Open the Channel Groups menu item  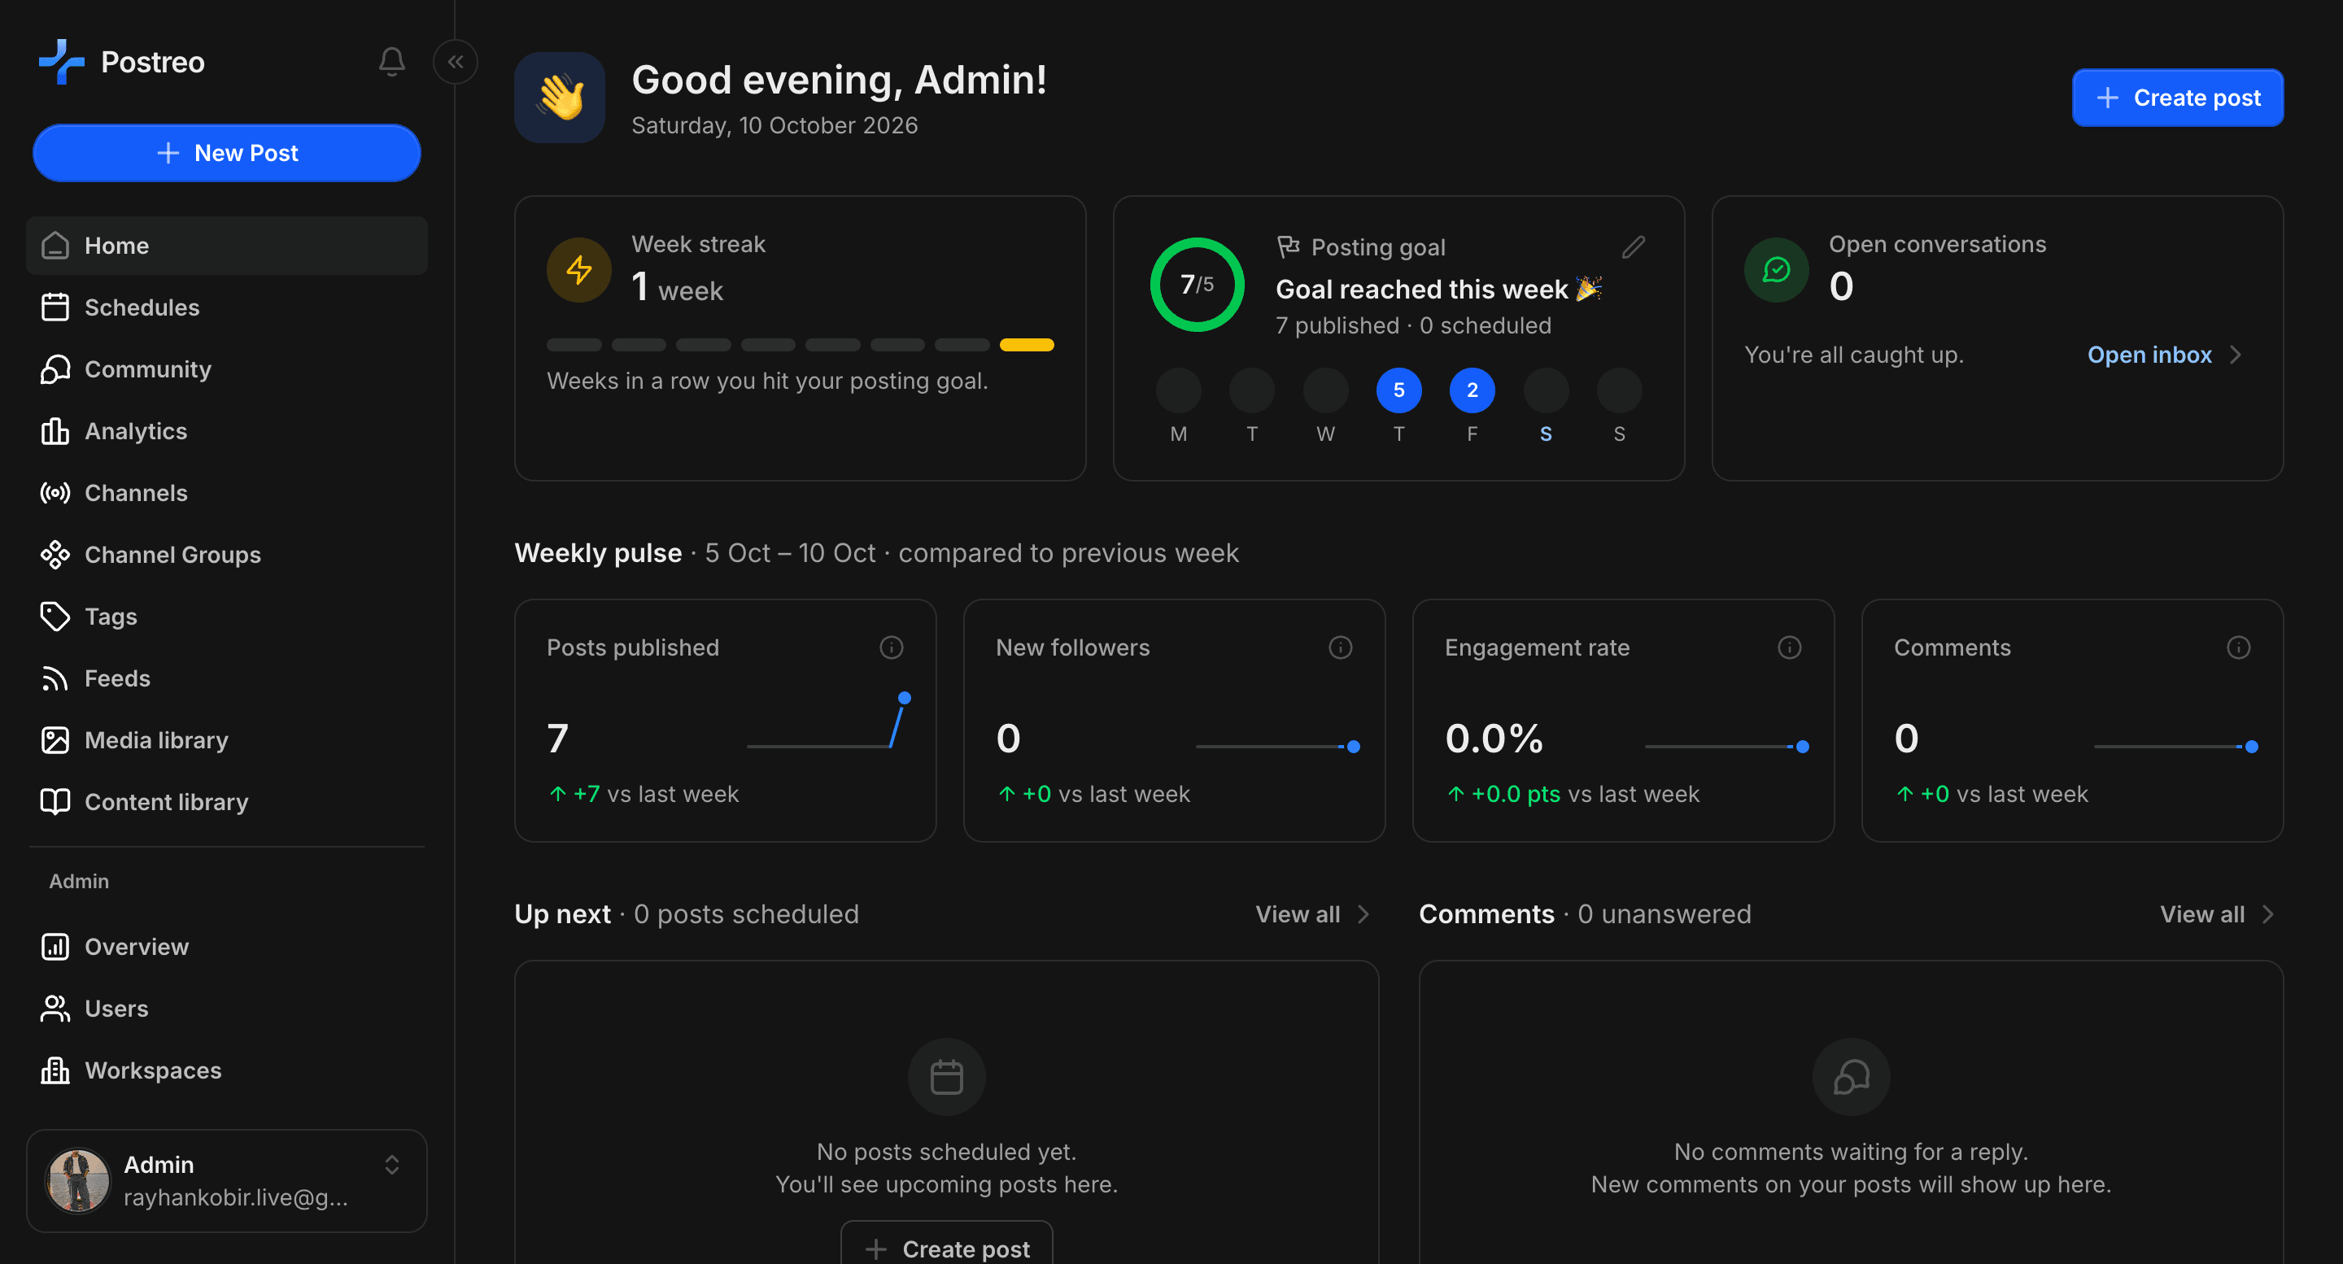click(226, 555)
